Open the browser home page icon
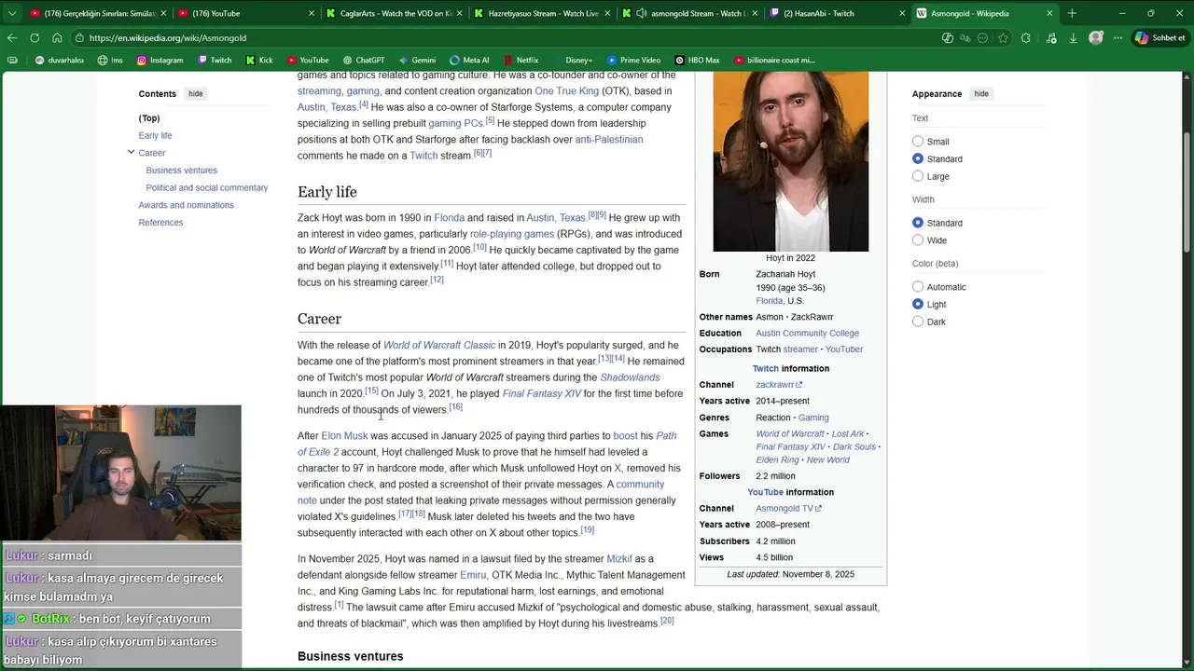Image resolution: width=1194 pixels, height=671 pixels. click(x=57, y=37)
